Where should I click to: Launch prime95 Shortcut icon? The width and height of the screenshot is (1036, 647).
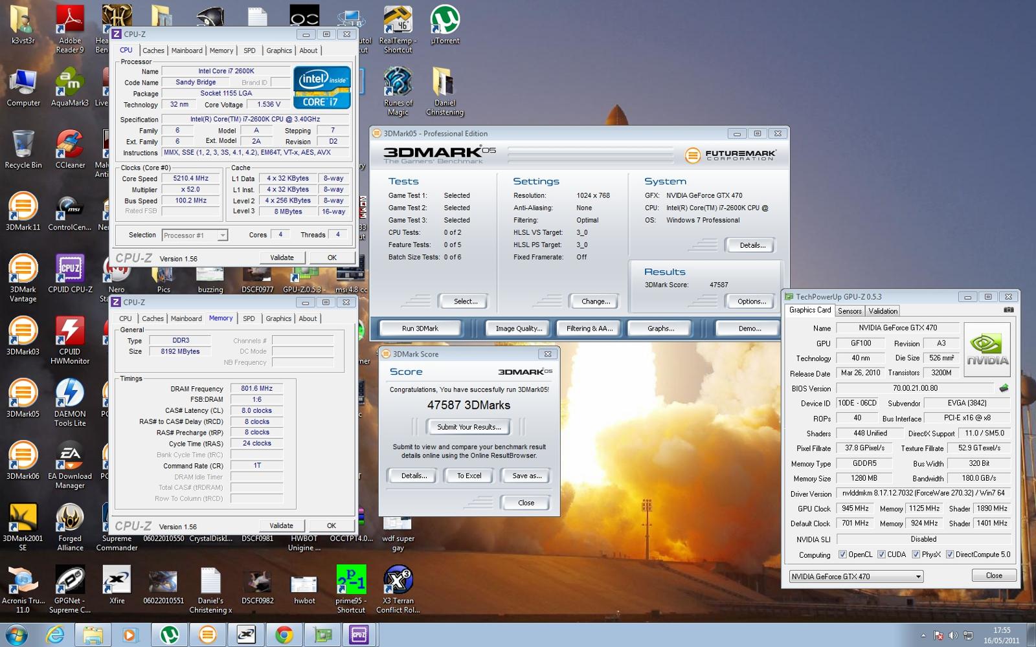click(351, 589)
